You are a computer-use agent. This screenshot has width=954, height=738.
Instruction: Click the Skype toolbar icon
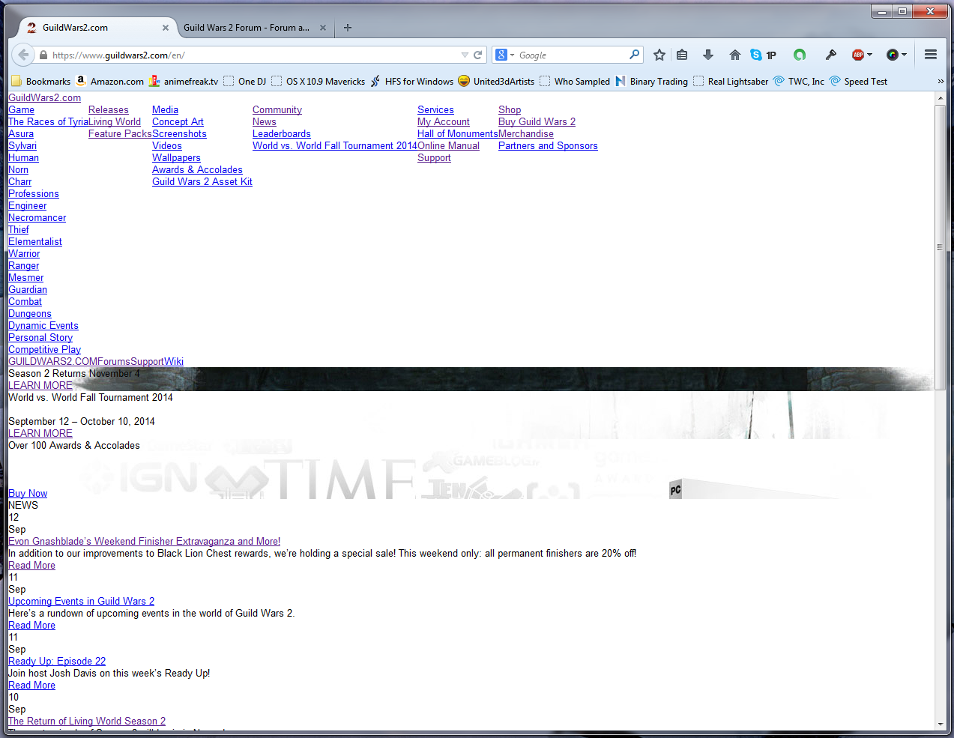(x=756, y=55)
